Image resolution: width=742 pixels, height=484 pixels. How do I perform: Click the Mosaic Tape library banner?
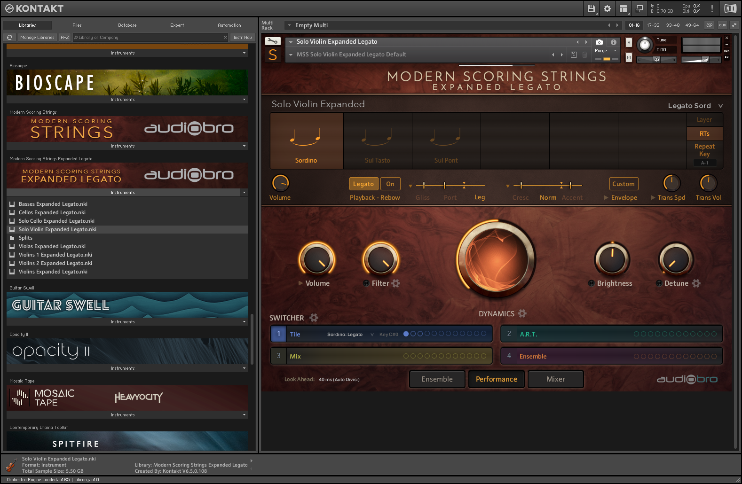point(127,398)
